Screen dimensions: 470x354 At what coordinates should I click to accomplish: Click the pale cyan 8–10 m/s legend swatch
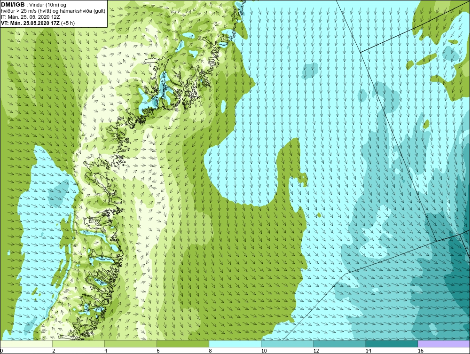click(x=235, y=344)
